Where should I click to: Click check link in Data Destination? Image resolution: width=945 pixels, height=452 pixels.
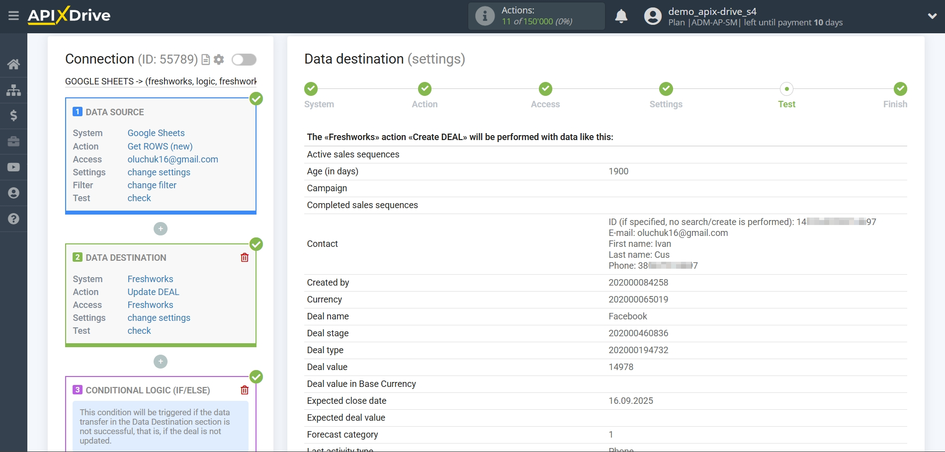(139, 331)
